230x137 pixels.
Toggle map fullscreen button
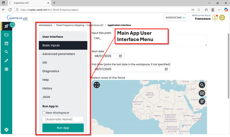click(97, 85)
